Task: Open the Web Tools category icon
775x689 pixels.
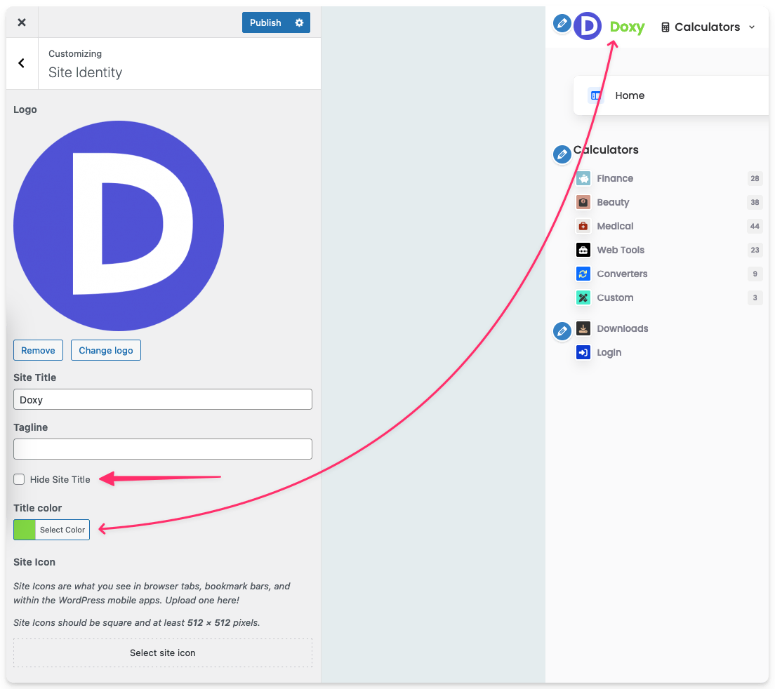Action: [583, 250]
